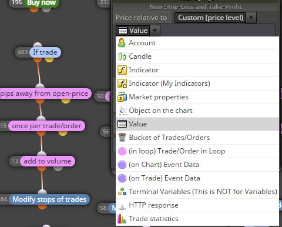Image resolution: width=282 pixels, height=227 pixels.
Task: Click the Indicator (My Indicators) icon
Action: (122, 84)
